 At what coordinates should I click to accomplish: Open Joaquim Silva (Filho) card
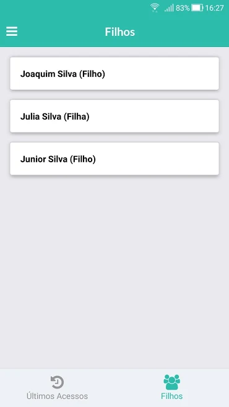click(114, 74)
